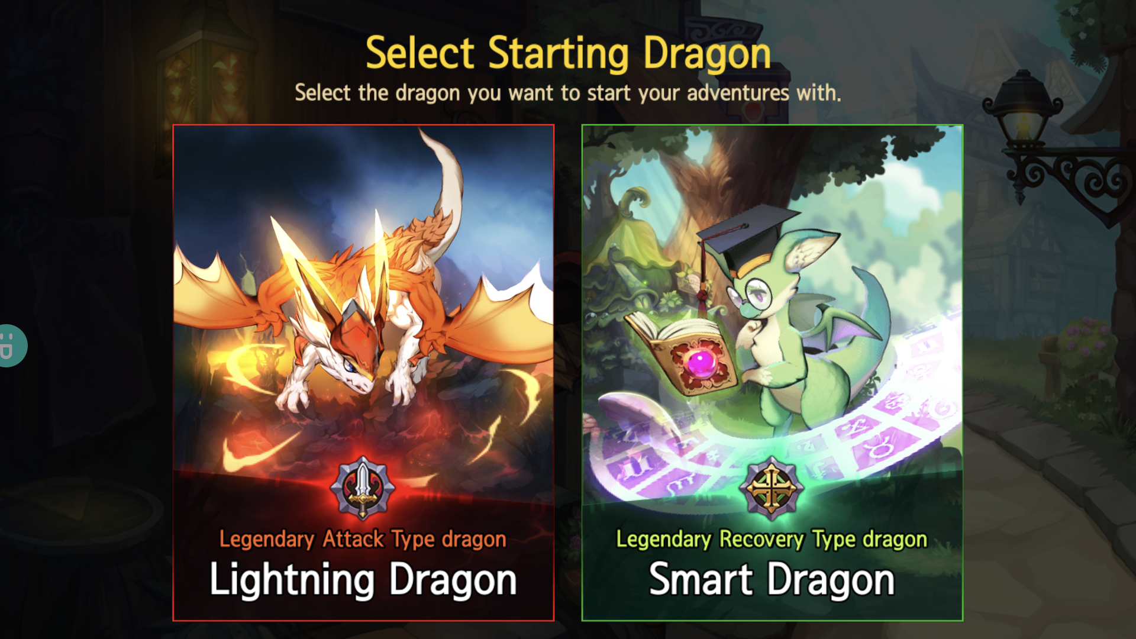Click "Legendary Attack Type dragon" text
Viewport: 1136px width, 639px height.
363,539
